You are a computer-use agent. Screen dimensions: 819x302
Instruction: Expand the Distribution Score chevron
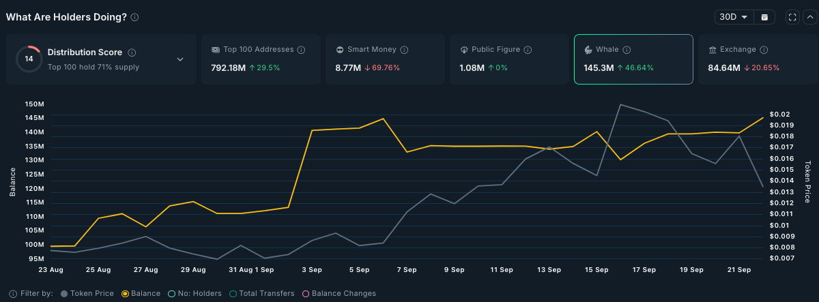(180, 59)
